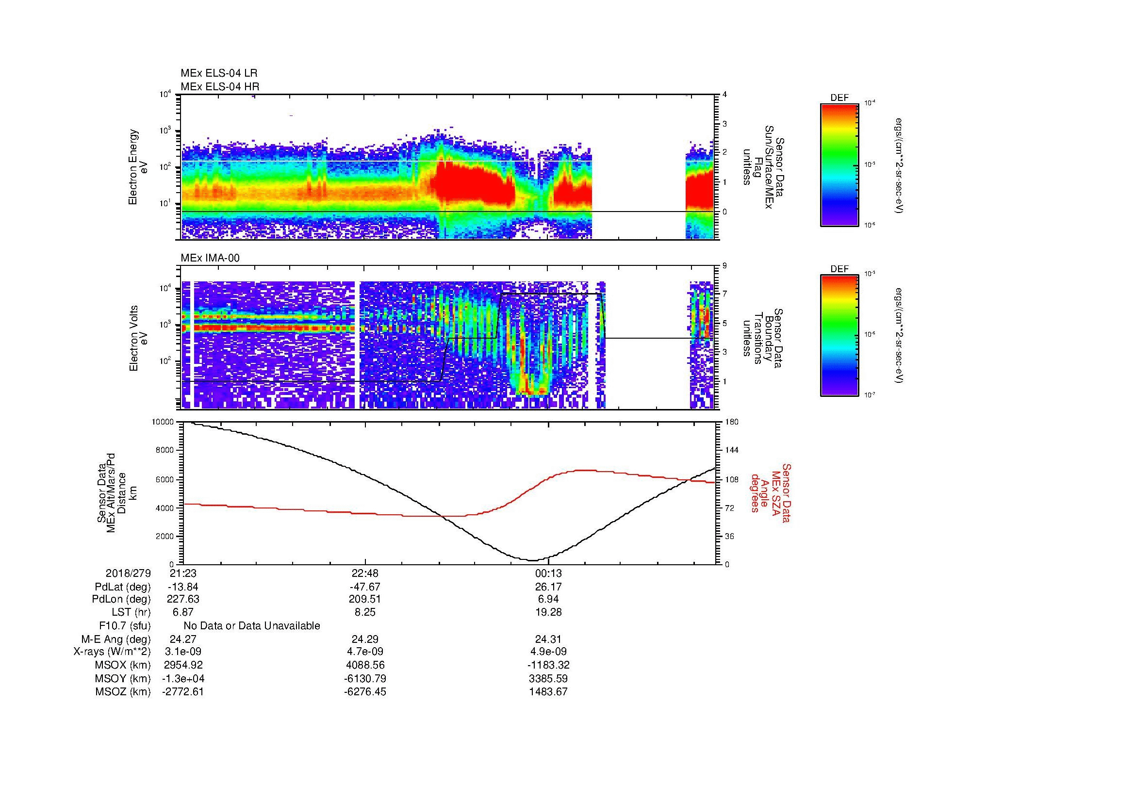Click the 'MSOZ (km)' row label

click(x=123, y=692)
